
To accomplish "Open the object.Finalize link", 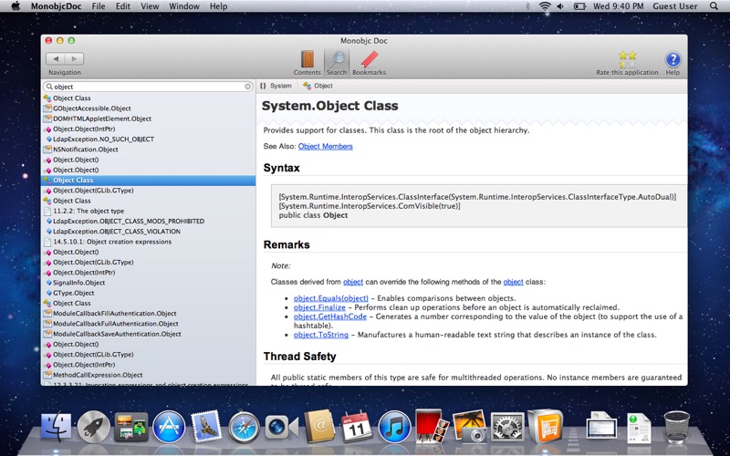I will [319, 307].
